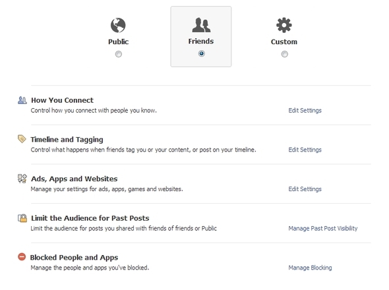Viewport: 389px width, 290px height.
Task: Click Manage Past Post Visibility link
Action: pos(323,229)
